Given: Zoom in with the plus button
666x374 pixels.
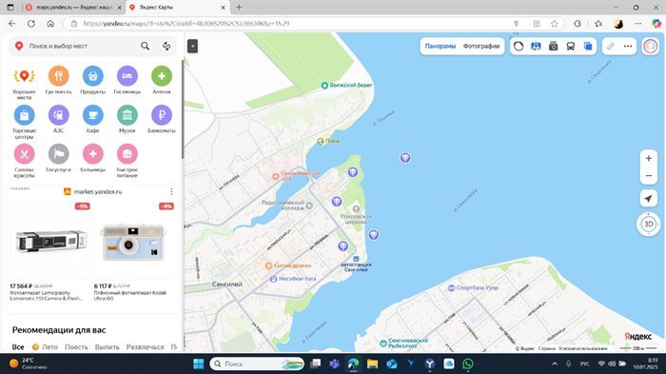Looking at the screenshot, I should tap(649, 159).
